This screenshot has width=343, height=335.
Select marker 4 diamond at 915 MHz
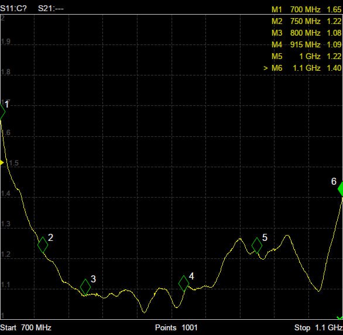[184, 284]
